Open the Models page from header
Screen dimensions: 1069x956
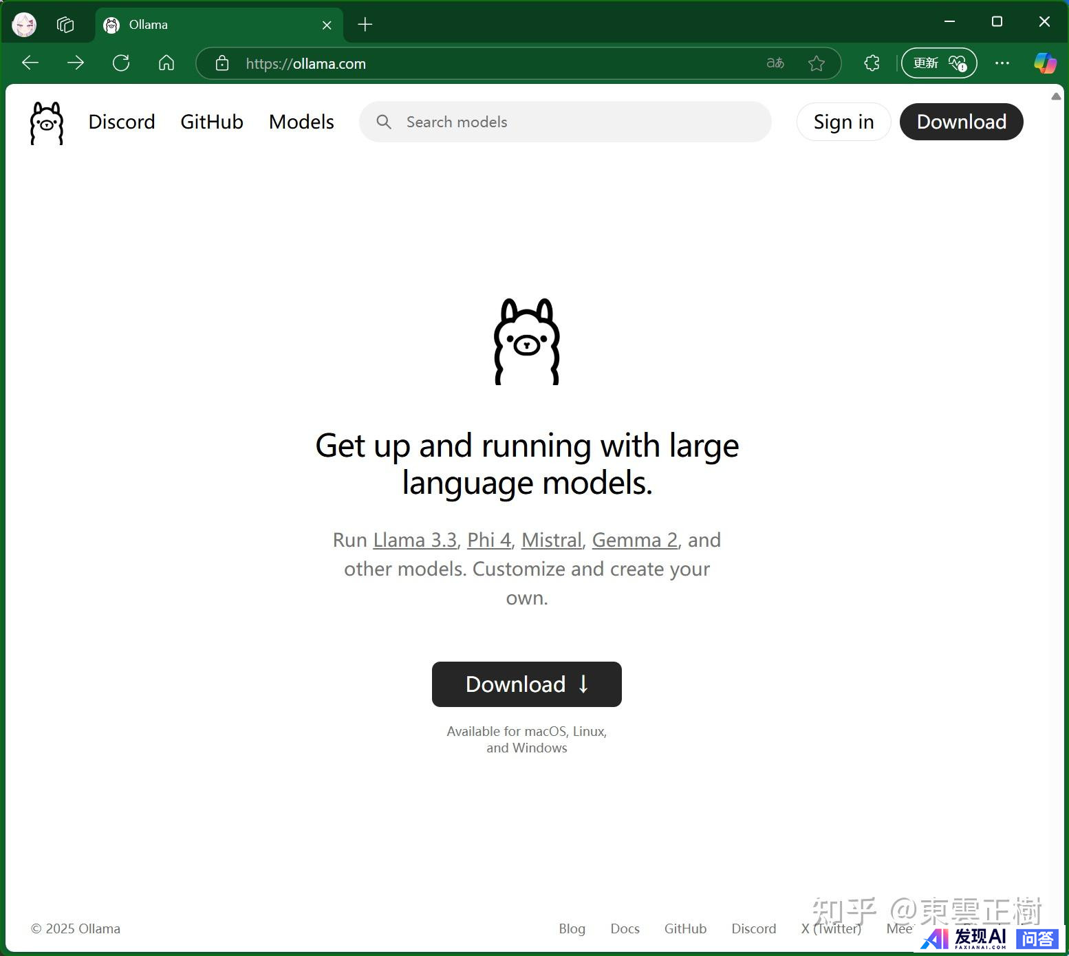pyautogui.click(x=301, y=122)
